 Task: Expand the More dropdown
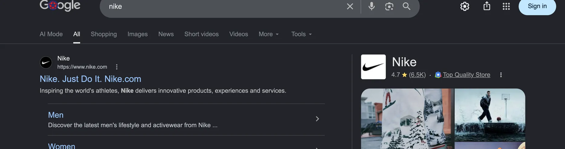pyautogui.click(x=269, y=34)
